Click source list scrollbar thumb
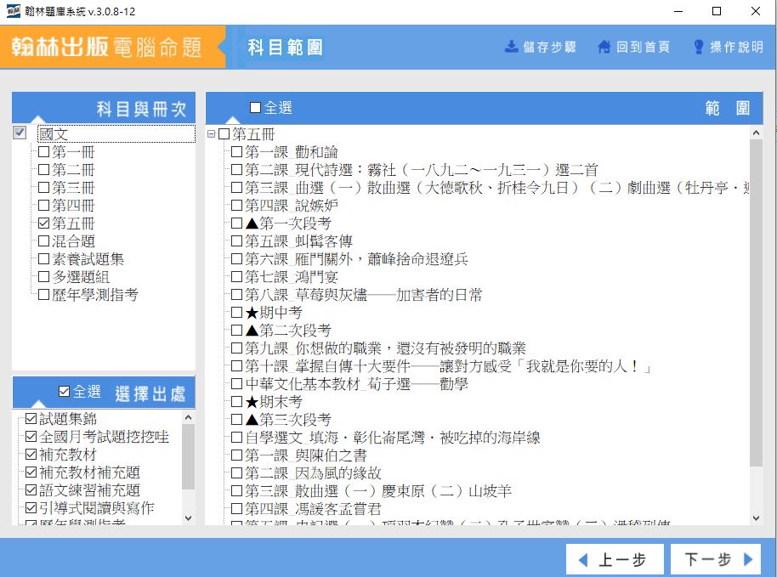This screenshot has height=577, width=777. (x=188, y=456)
